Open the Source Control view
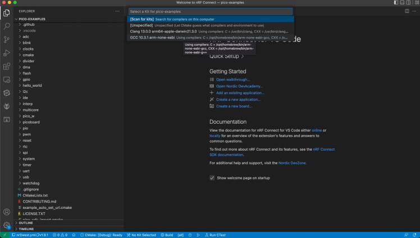 pyautogui.click(x=7, y=39)
